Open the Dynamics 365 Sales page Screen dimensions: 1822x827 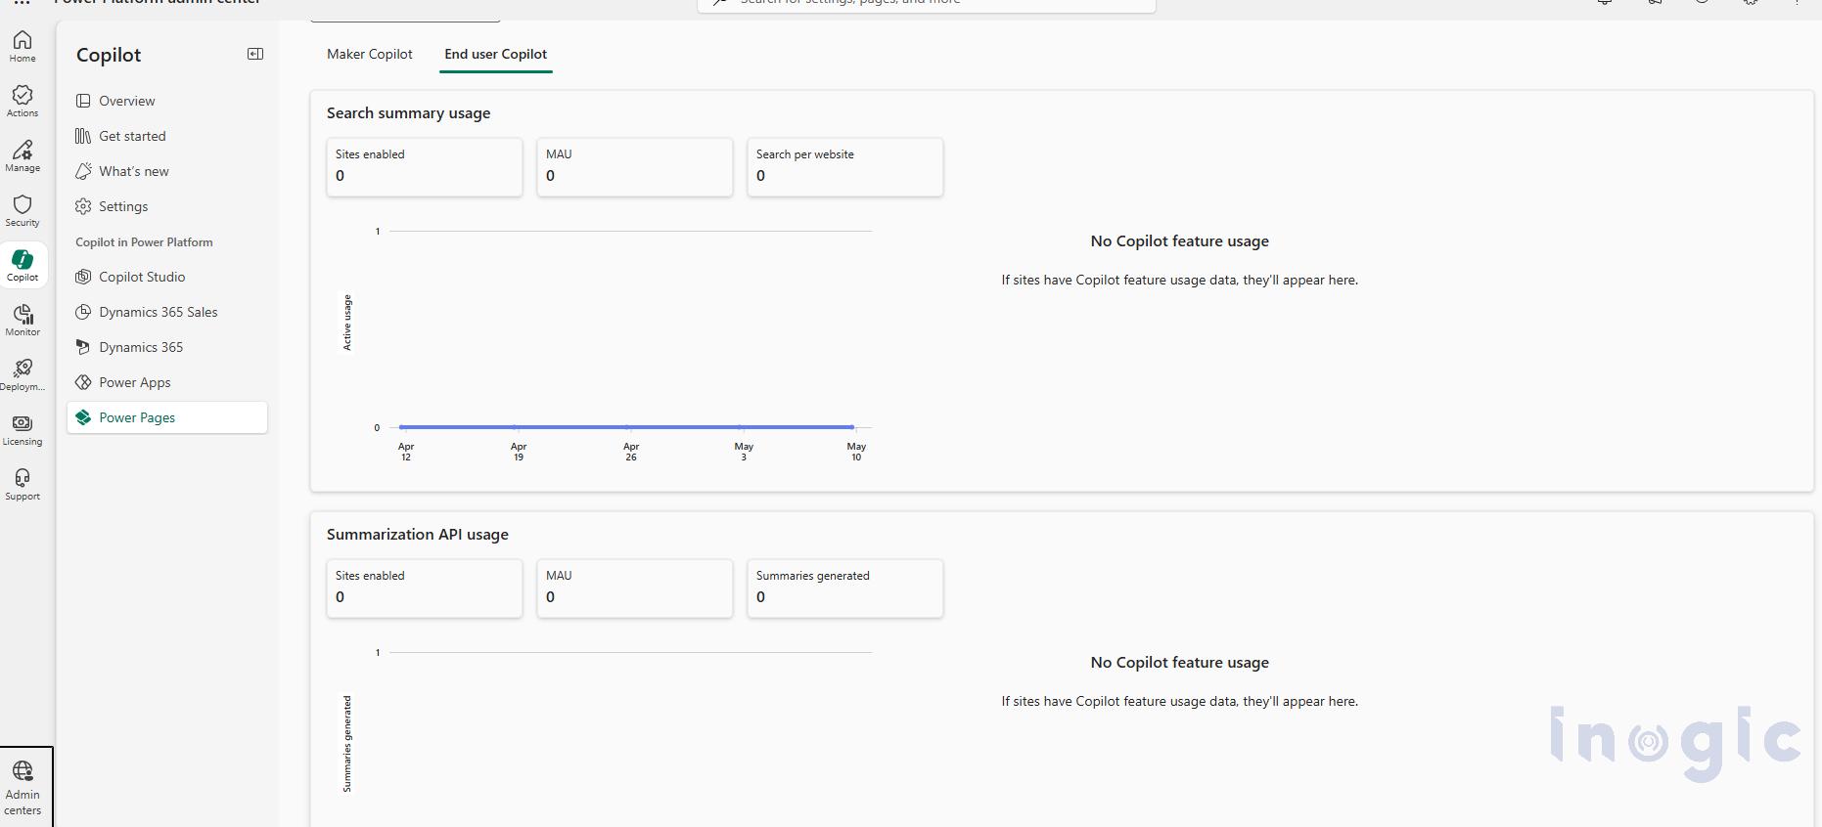(167, 312)
